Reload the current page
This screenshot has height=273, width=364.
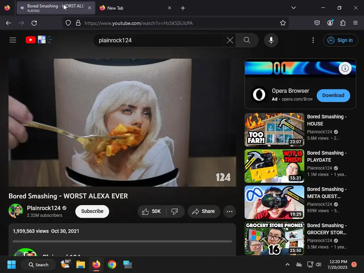(x=34, y=23)
